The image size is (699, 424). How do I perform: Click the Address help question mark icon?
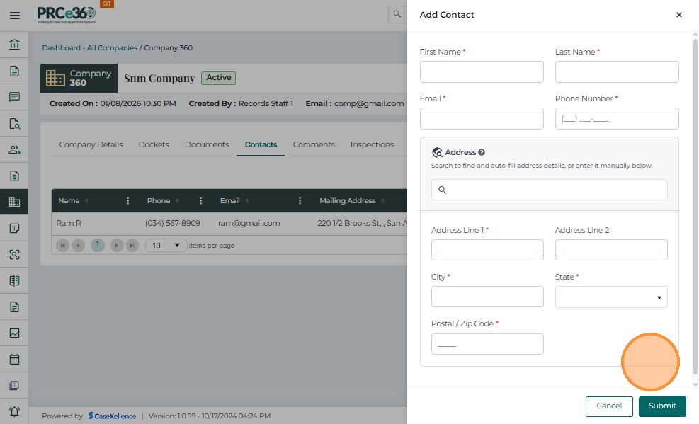pyautogui.click(x=482, y=152)
